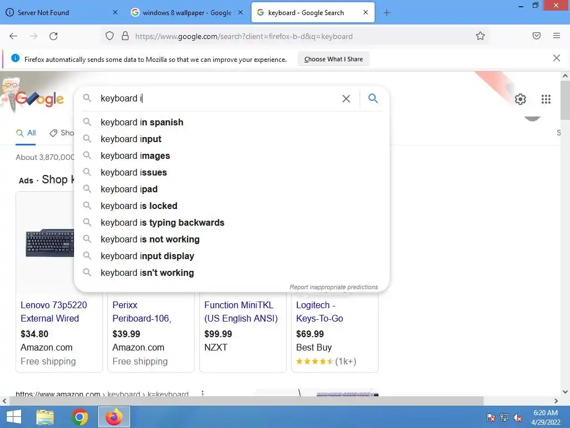Screen dimensions: 570x428
Task: Click Choose What I Share button
Action: point(333,59)
